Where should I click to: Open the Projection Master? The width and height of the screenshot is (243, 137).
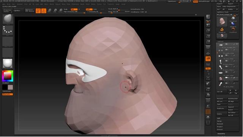[8, 11]
